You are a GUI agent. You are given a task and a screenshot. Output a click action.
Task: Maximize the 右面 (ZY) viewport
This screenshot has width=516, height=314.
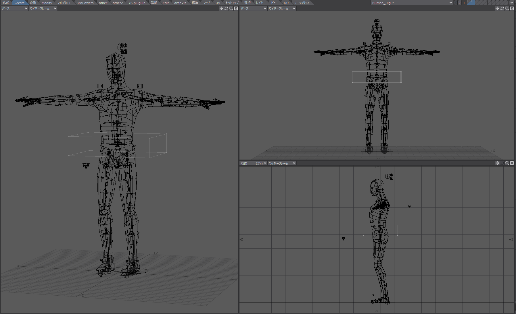pos(512,163)
